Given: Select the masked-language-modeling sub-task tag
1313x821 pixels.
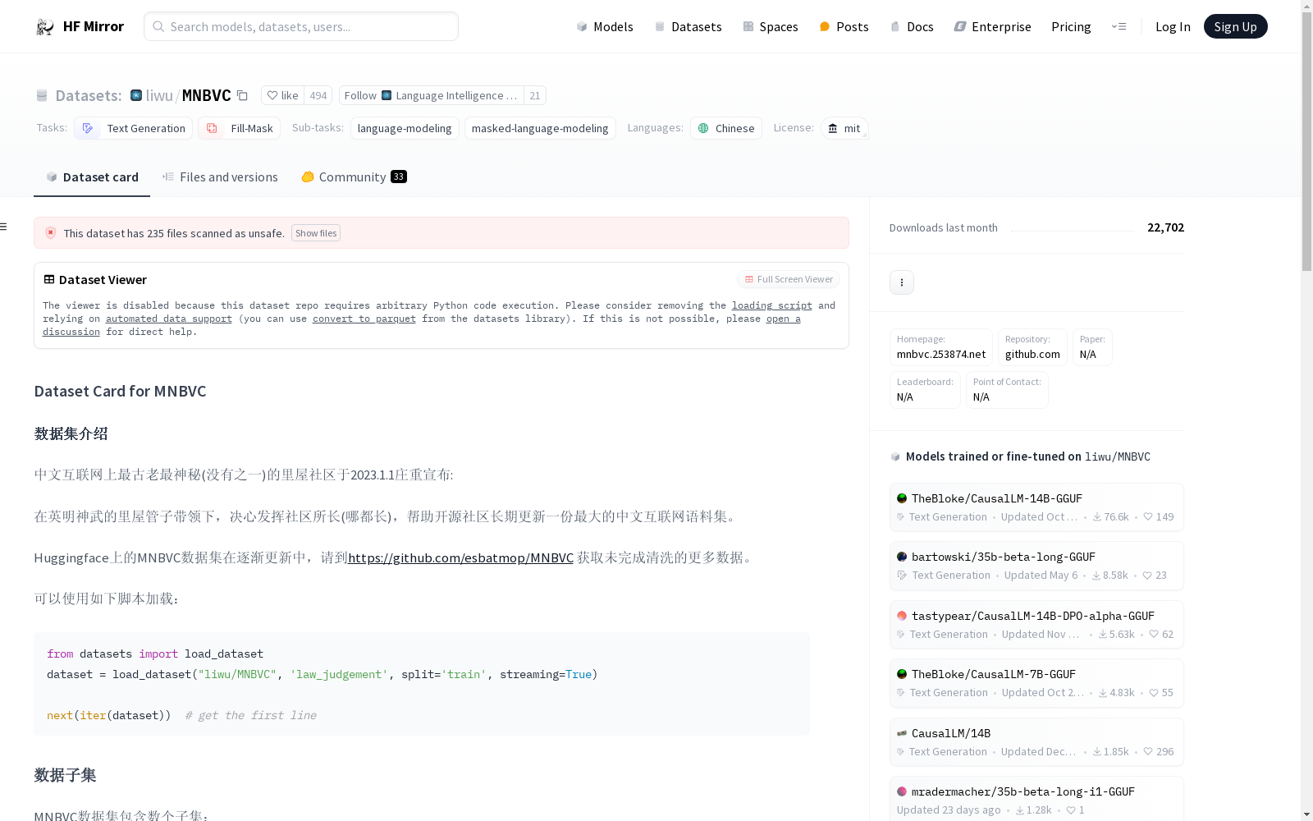Looking at the screenshot, I should pyautogui.click(x=540, y=128).
